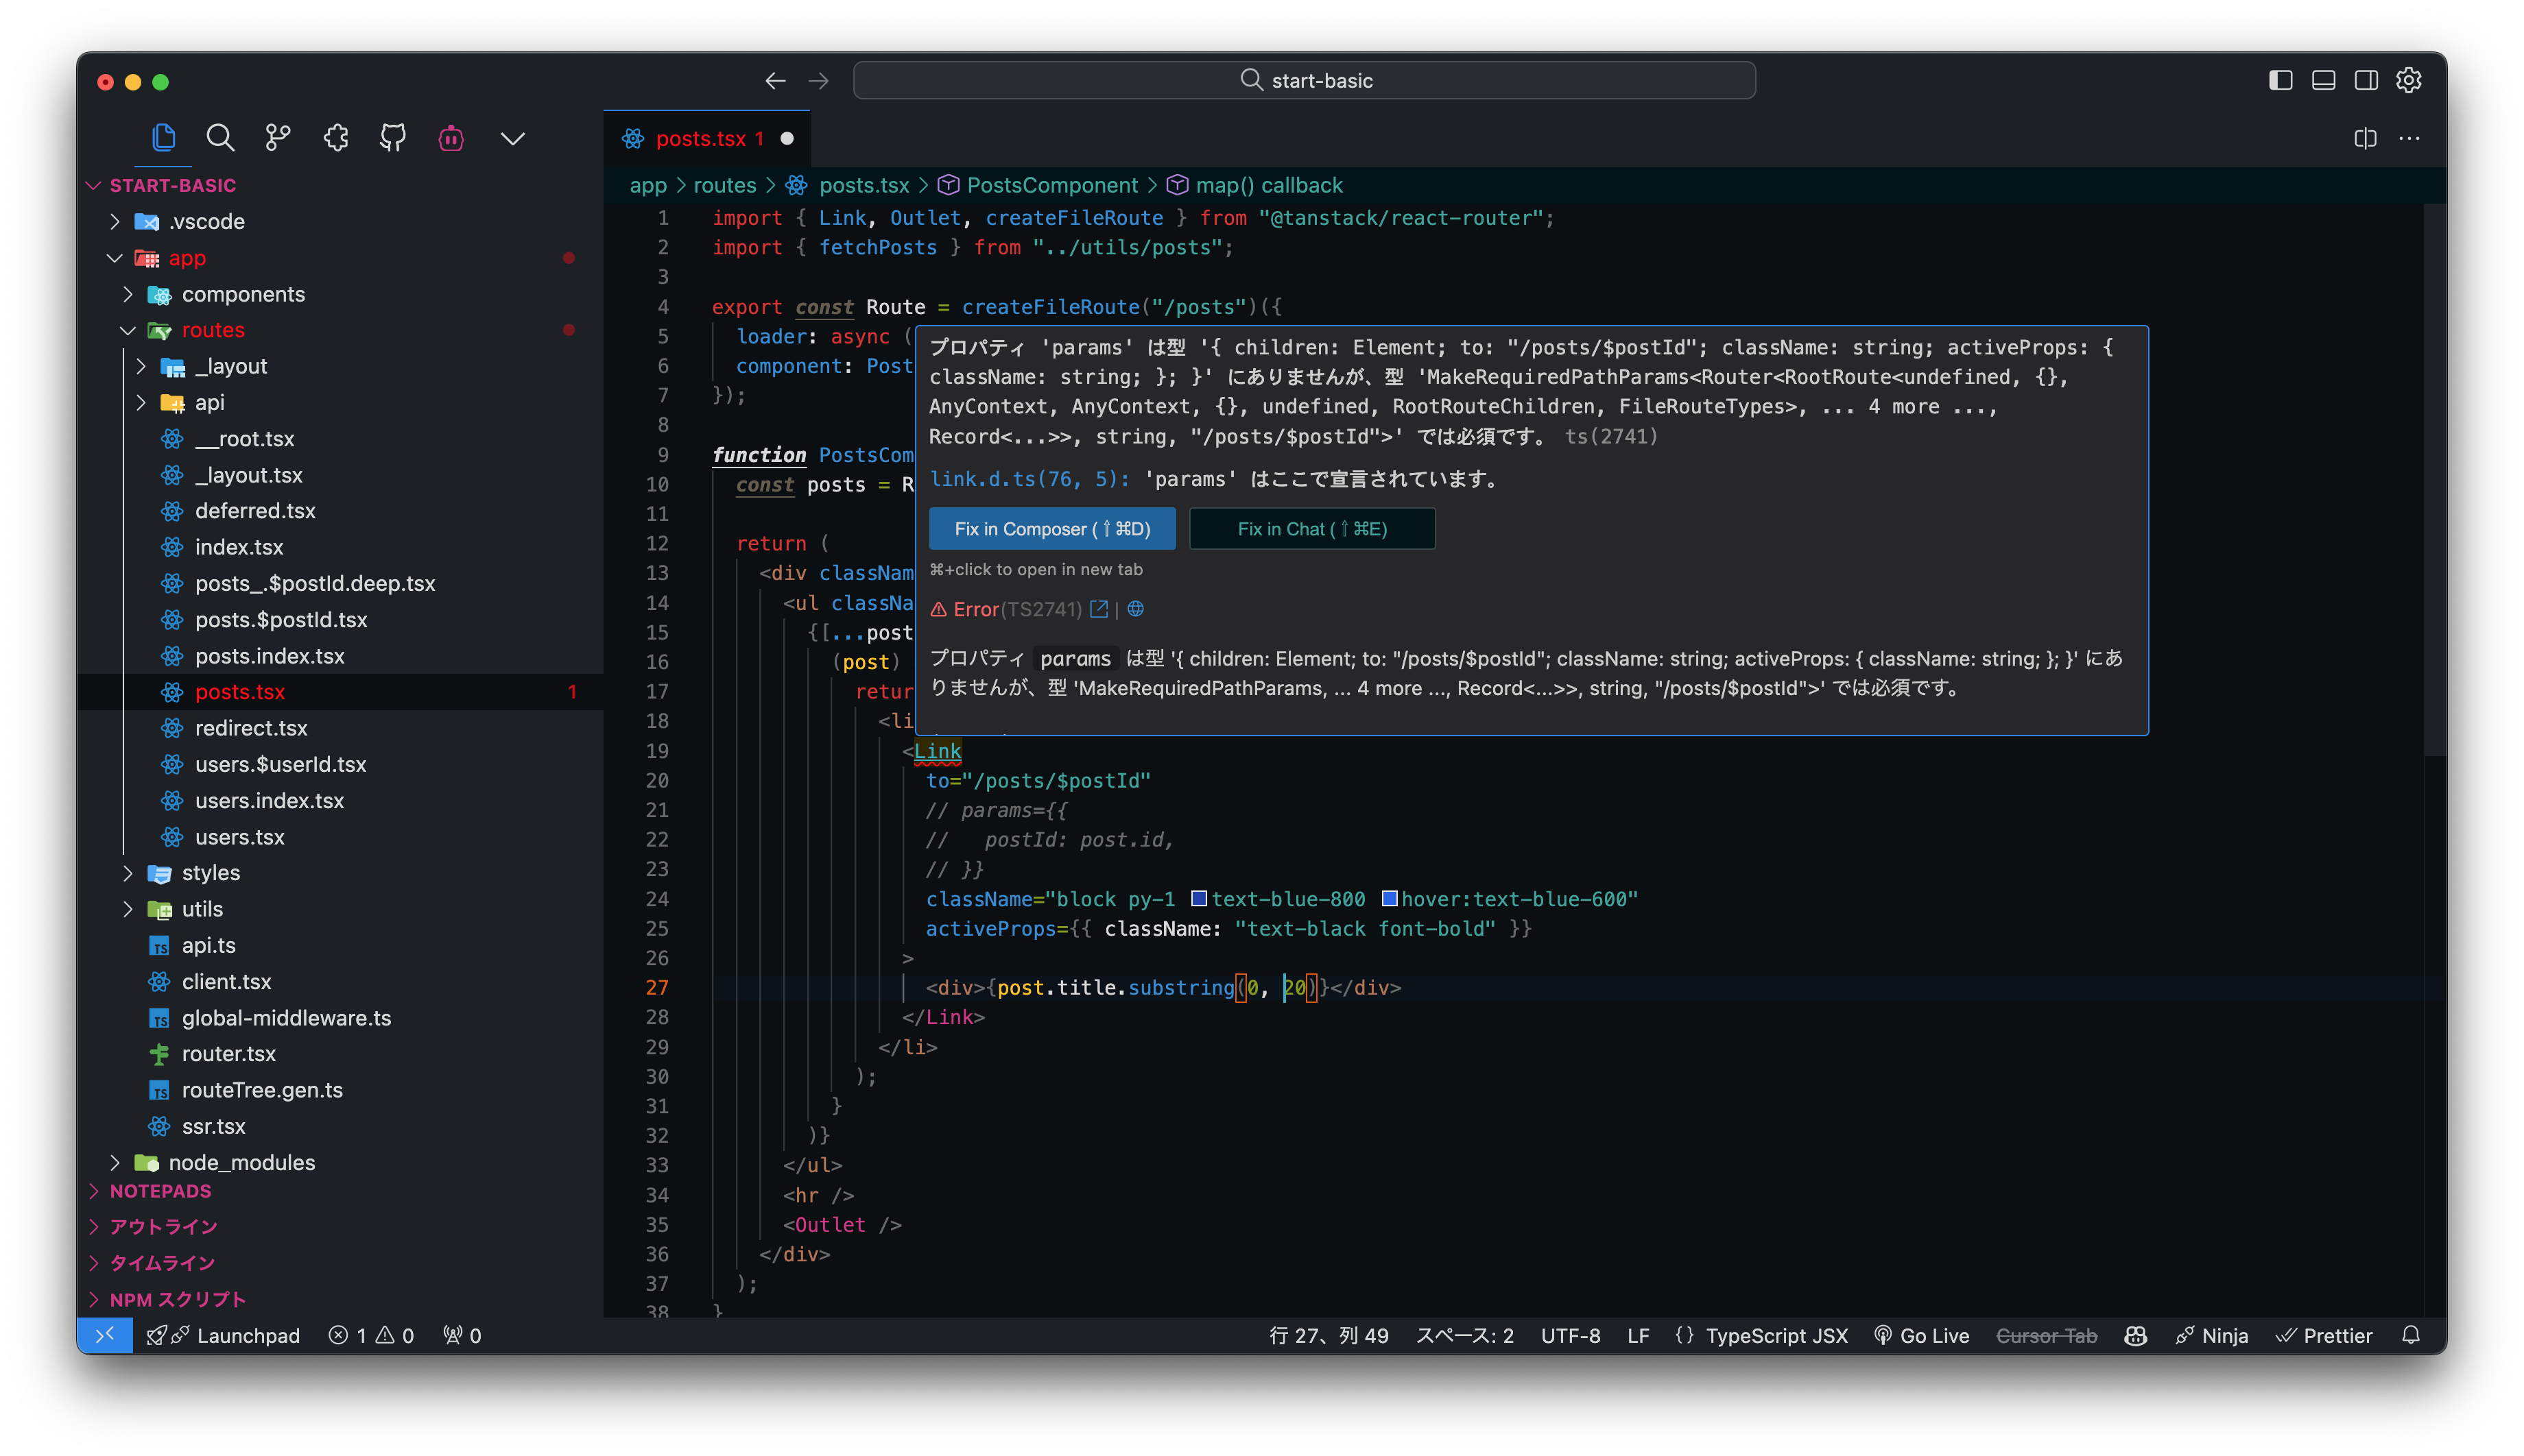The width and height of the screenshot is (2524, 1456).
Task: Click the blue swatch beside text-blue-800
Action: (x=1198, y=898)
